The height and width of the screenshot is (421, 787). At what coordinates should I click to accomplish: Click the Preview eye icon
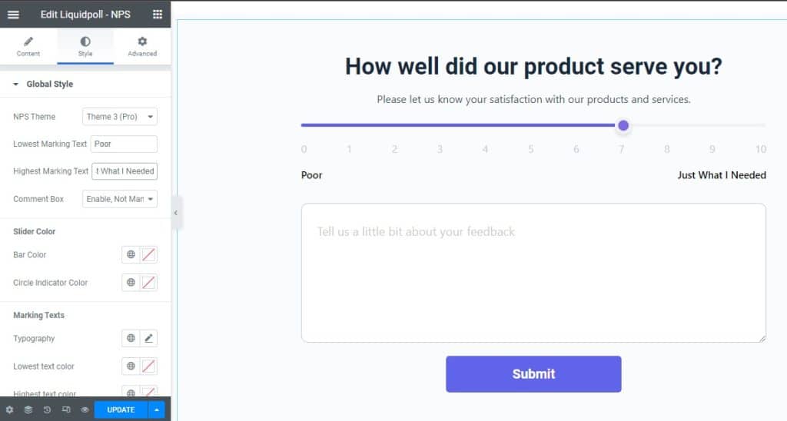pyautogui.click(x=85, y=409)
